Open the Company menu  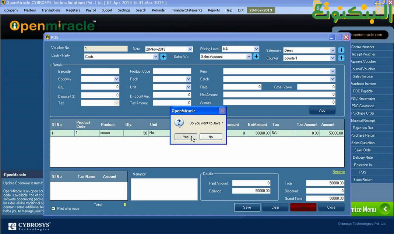[x=11, y=10]
